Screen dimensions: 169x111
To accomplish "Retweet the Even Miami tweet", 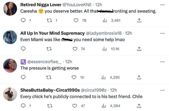I will click(49, 49).
